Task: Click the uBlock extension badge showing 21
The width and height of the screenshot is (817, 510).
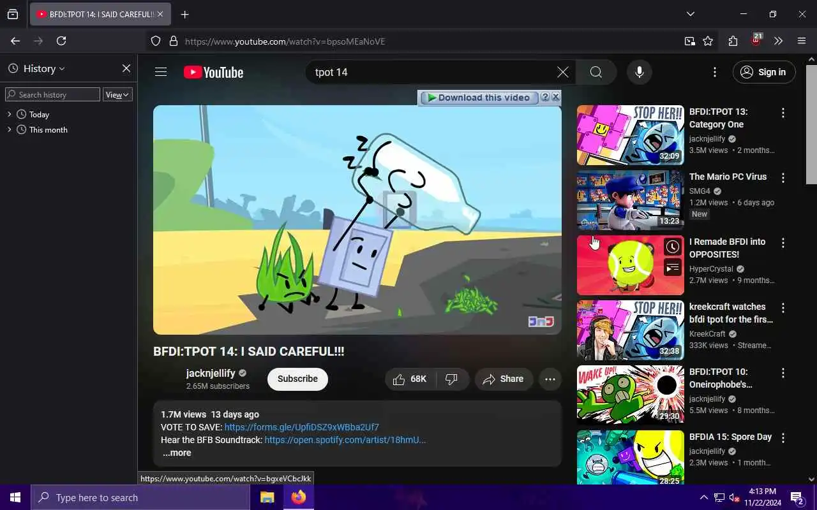Action: (756, 40)
